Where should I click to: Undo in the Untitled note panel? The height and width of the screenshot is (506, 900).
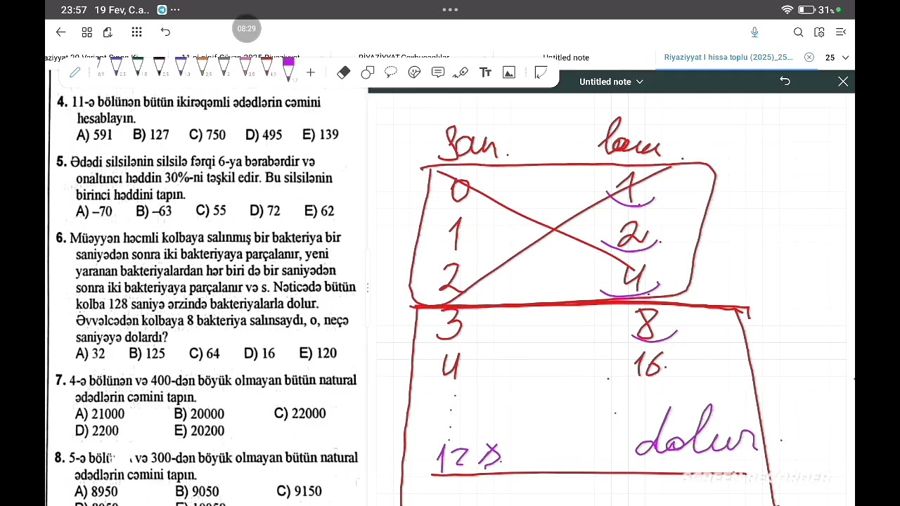tap(785, 82)
